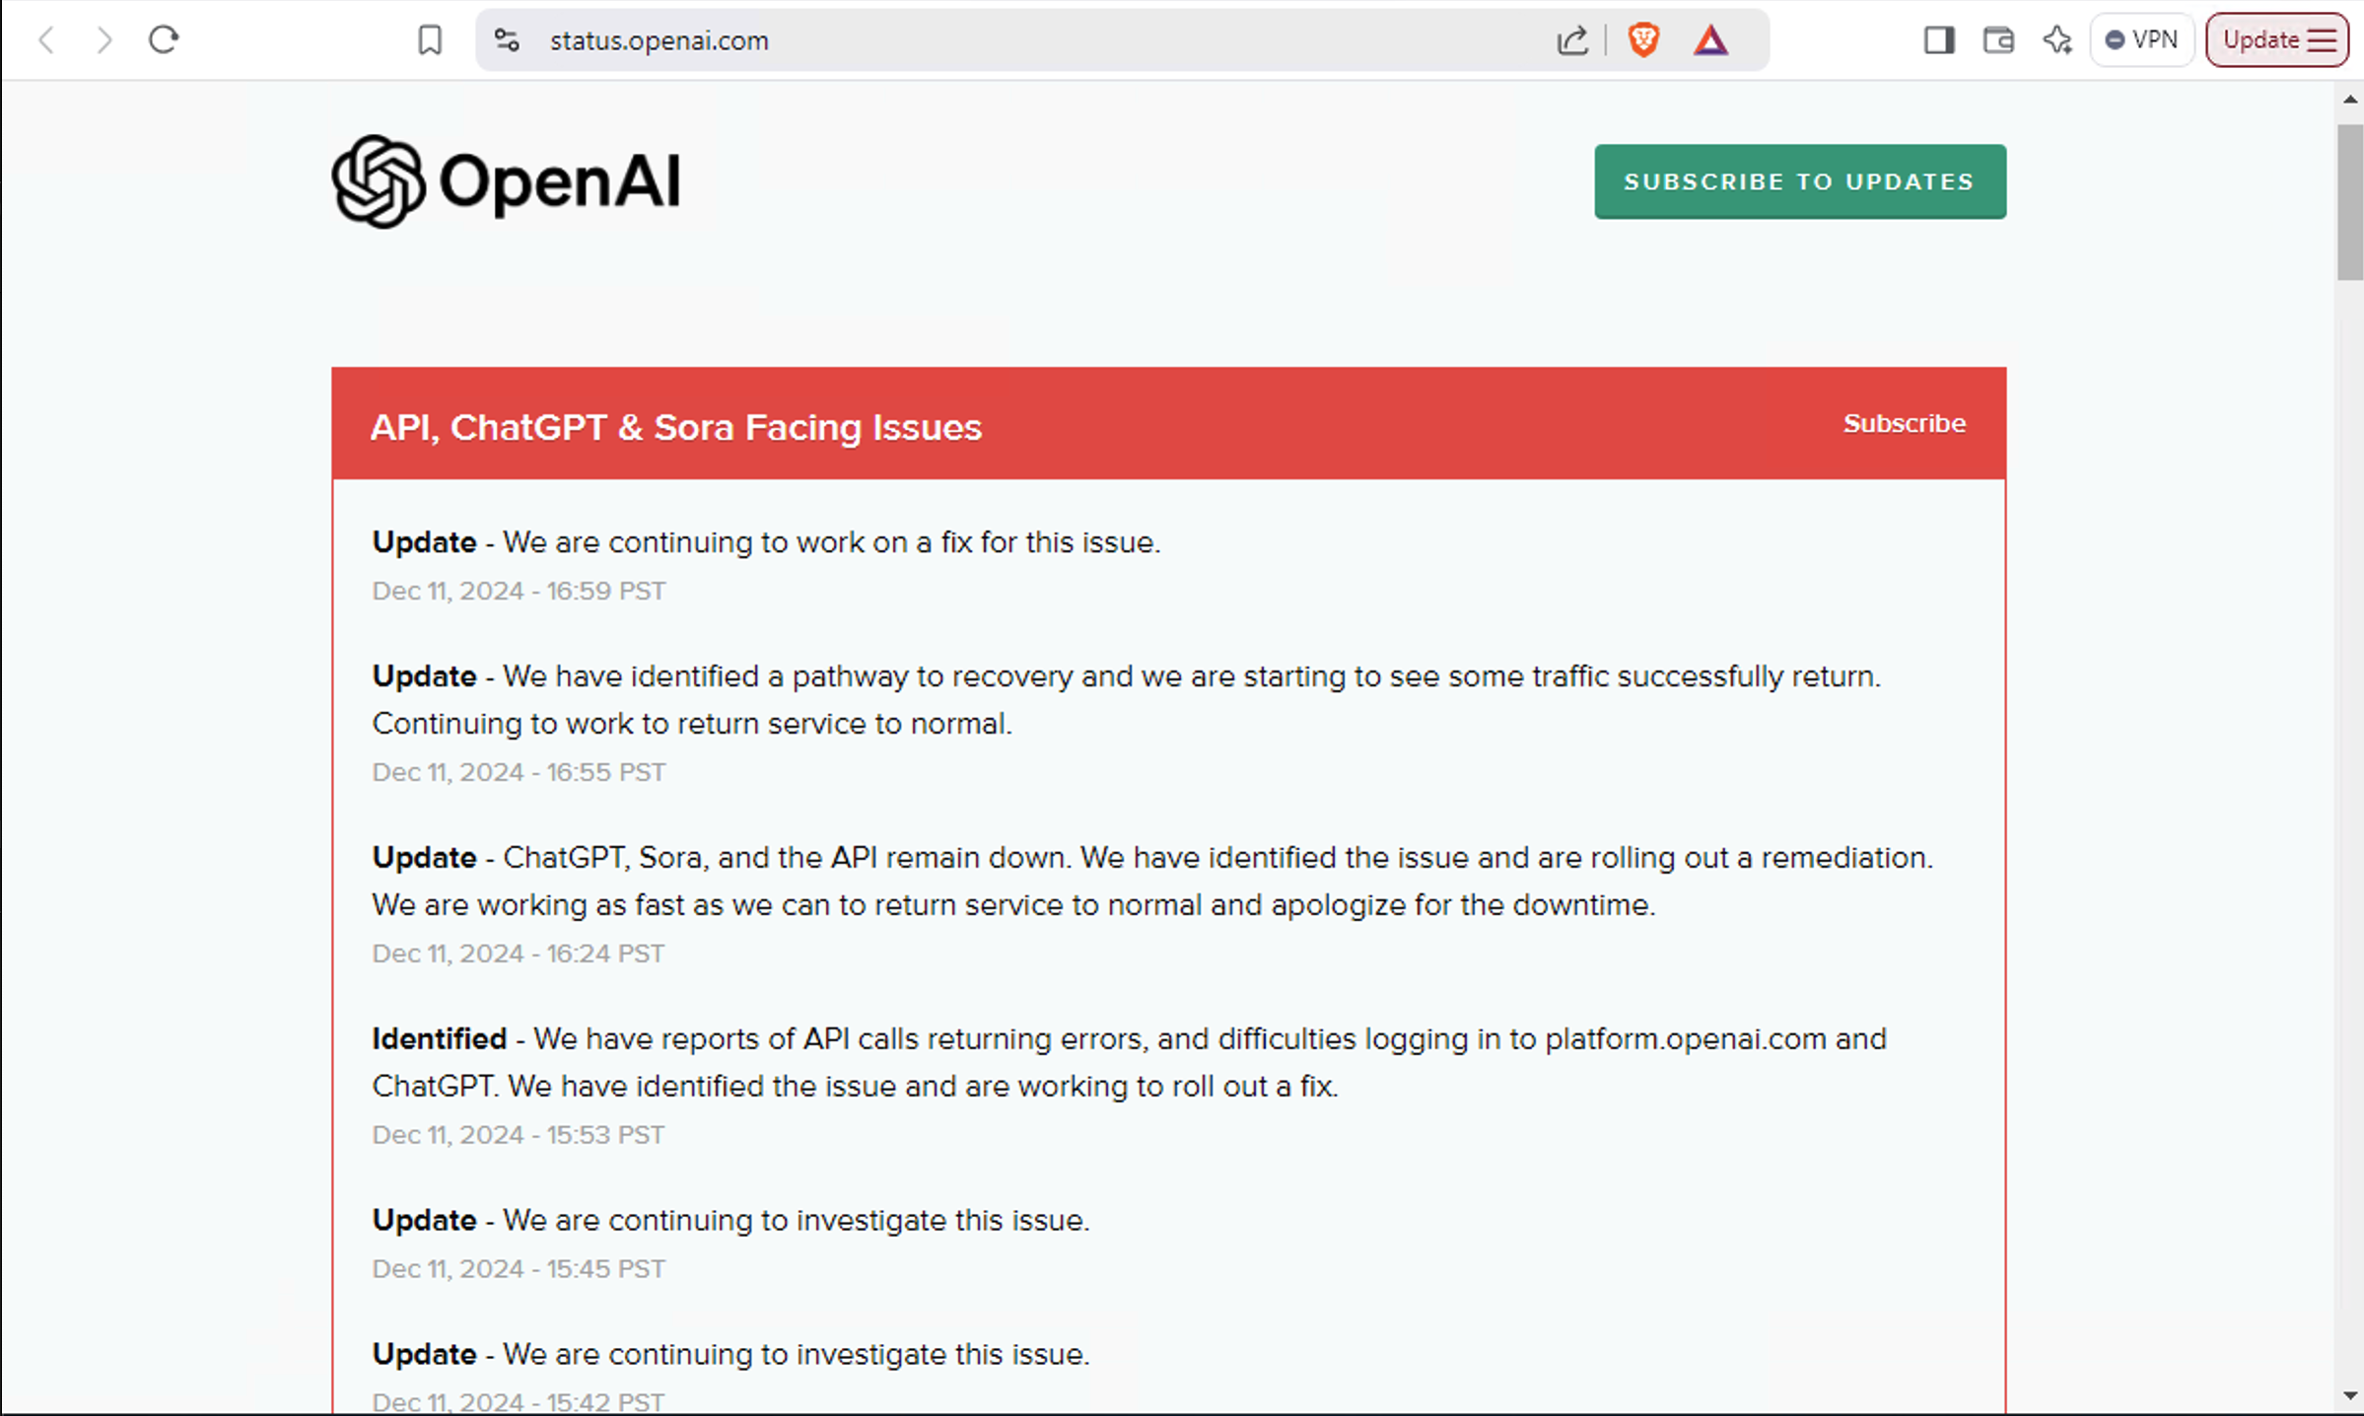The image size is (2364, 1416).
Task: Open site settings icon in address bar
Action: click(507, 40)
